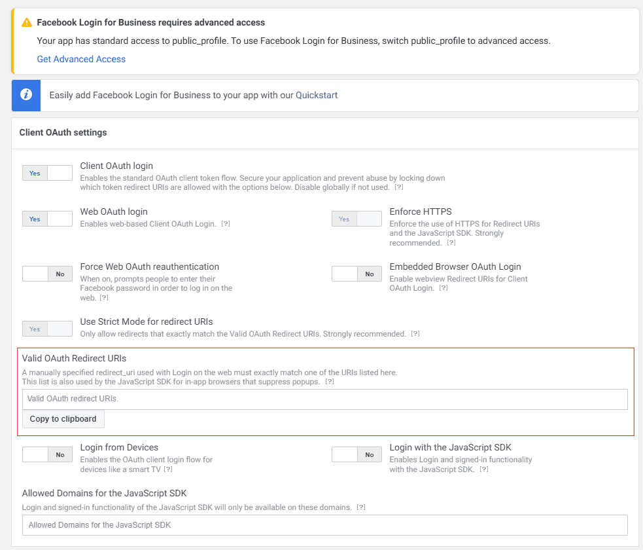The height and width of the screenshot is (550, 643).
Task: Open help tooltip for Enforce HTTPS
Action: pos(451,243)
